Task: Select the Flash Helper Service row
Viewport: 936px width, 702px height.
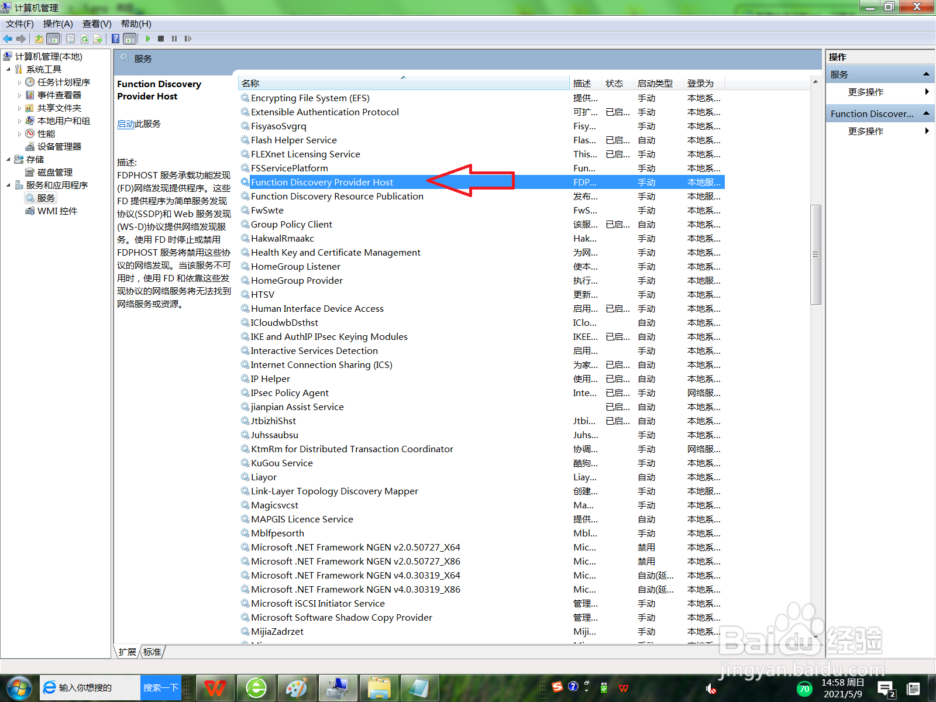Action: (481, 140)
